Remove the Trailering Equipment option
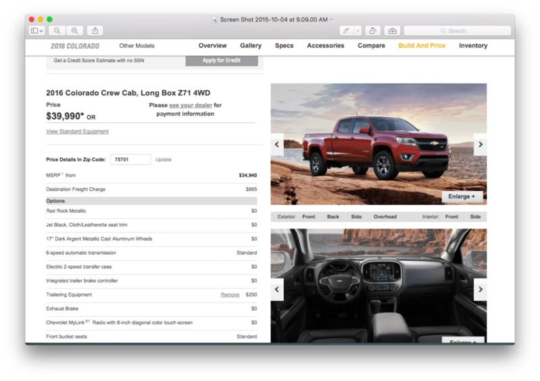This screenshot has width=540, height=381. coord(230,295)
